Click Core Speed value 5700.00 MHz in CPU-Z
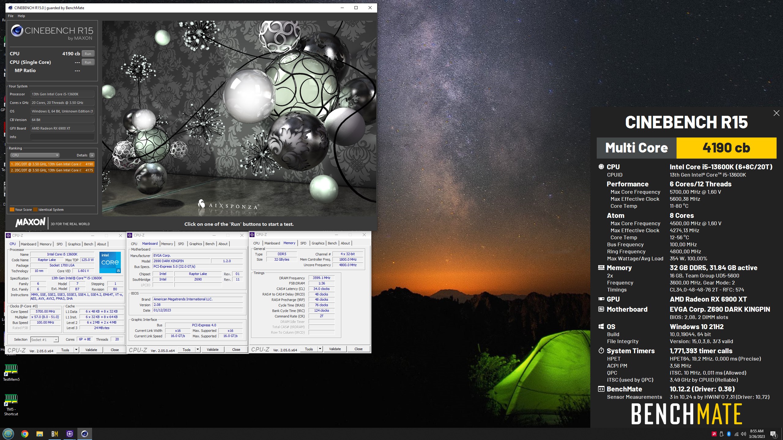783x440 pixels. point(46,311)
